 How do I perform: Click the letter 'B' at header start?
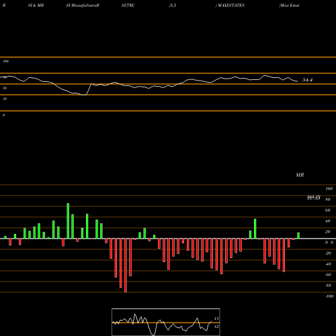(4, 5)
